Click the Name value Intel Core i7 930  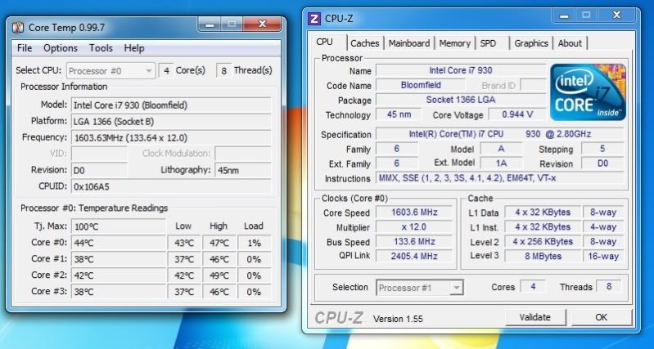pos(461,70)
